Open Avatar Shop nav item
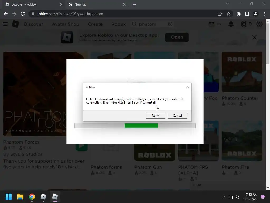Screen dimensions: 270x203 (x=66, y=24)
